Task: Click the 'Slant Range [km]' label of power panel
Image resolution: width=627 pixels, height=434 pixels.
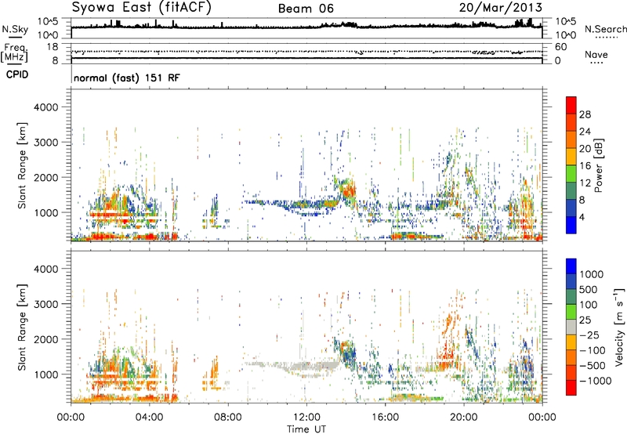Action: (x=22, y=165)
